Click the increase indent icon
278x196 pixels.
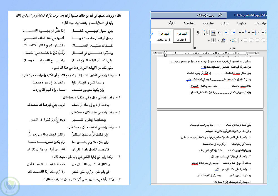coord(227,32)
